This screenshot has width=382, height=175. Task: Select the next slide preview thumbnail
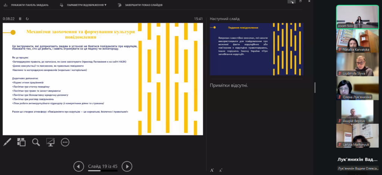256,49
